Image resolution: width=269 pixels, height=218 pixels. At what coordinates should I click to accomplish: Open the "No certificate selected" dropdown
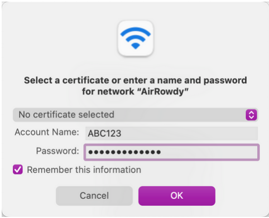pyautogui.click(x=136, y=115)
